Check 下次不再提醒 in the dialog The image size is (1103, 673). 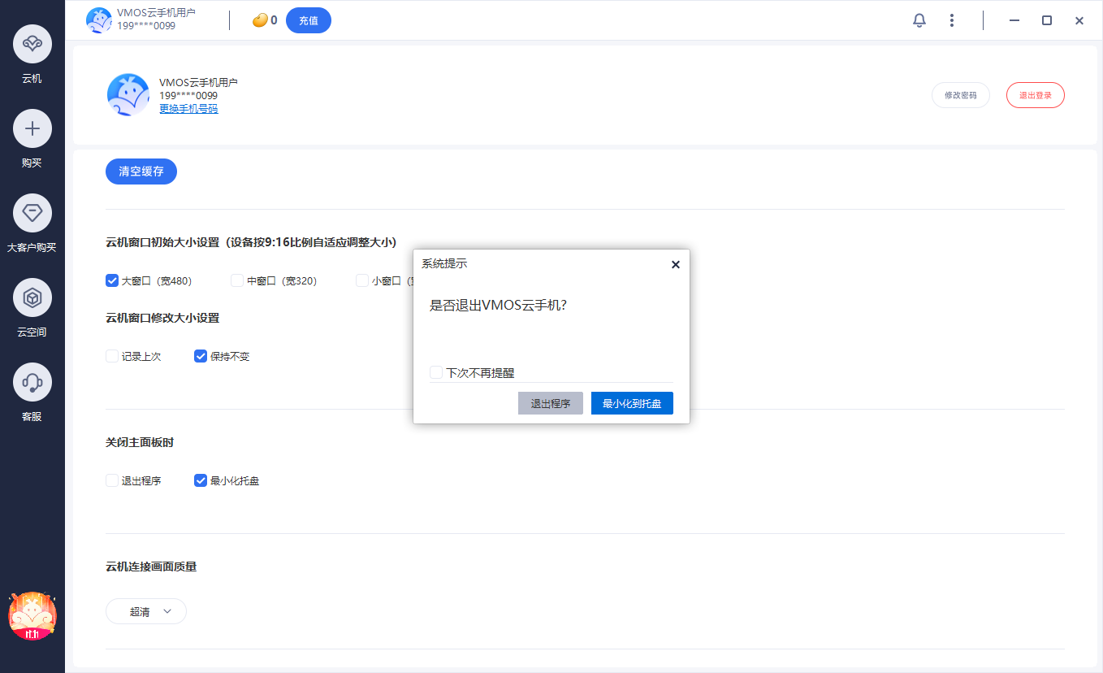(x=436, y=372)
